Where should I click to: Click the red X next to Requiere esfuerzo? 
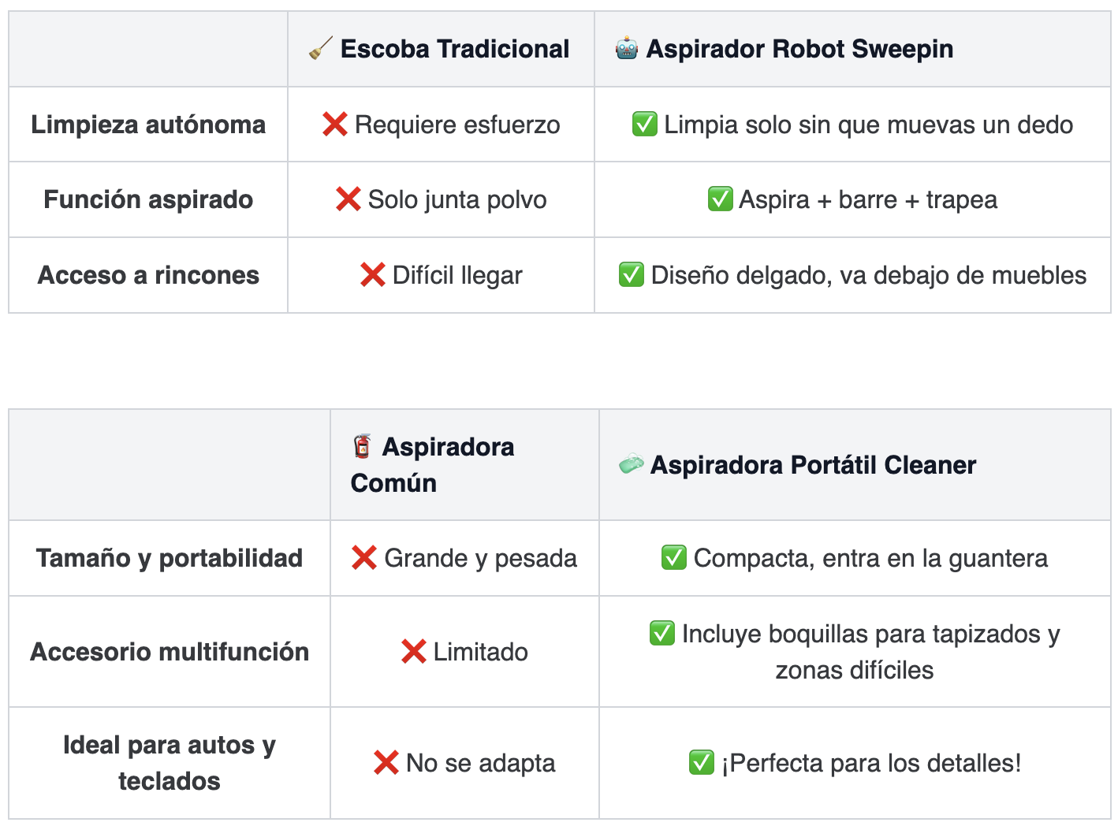(x=335, y=124)
